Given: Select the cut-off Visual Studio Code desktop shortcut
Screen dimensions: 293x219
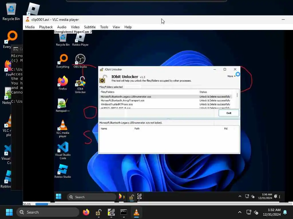Looking at the screenshot, I should point(7,154).
